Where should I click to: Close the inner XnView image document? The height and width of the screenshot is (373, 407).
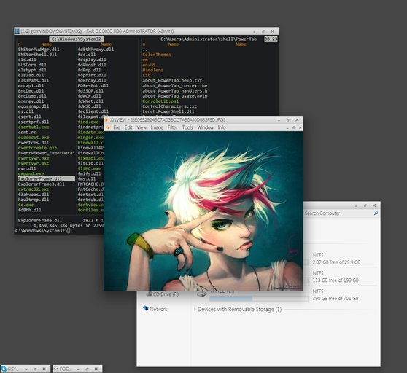(300, 127)
